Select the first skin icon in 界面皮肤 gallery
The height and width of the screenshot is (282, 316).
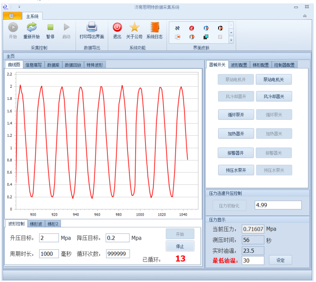177,28
